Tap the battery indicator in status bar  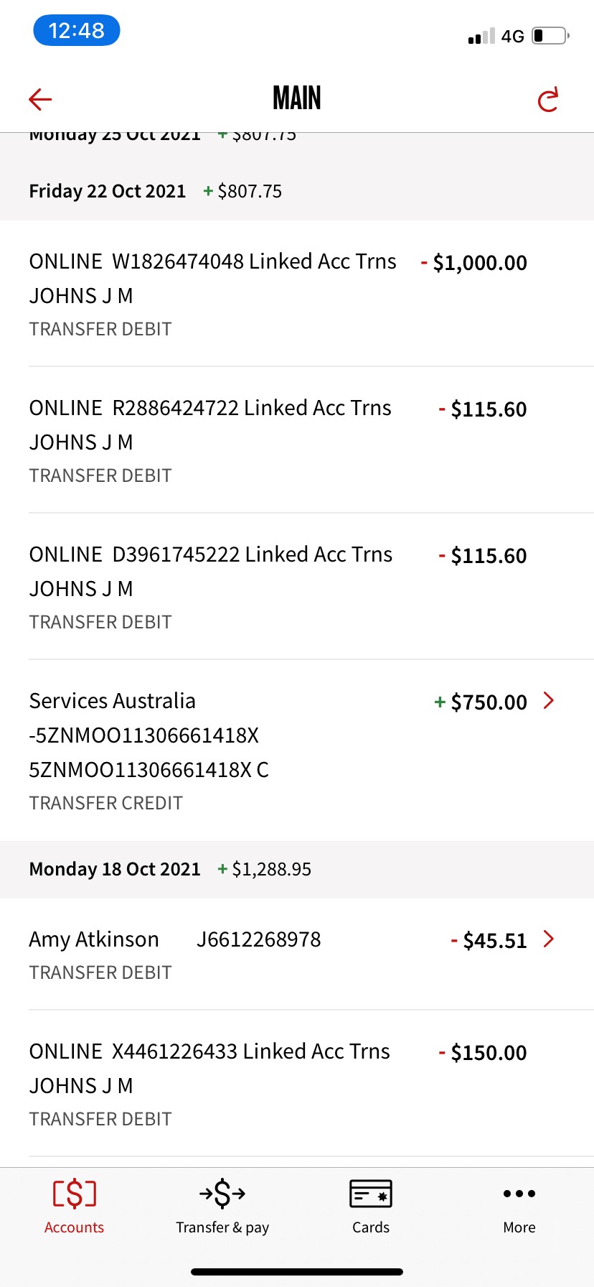550,36
